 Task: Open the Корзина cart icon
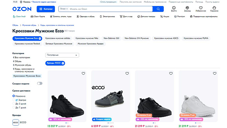214,8
